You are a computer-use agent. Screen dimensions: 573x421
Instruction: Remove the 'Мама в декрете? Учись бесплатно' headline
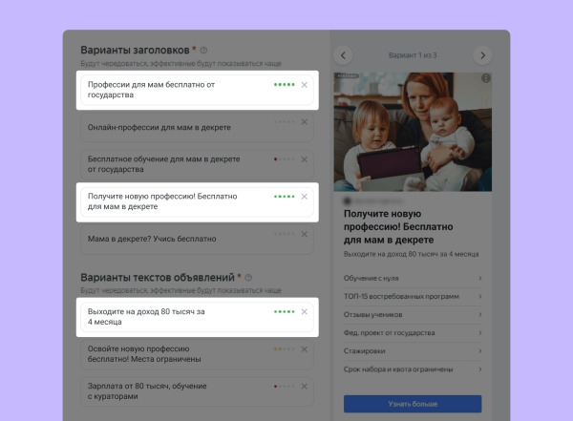(x=304, y=234)
